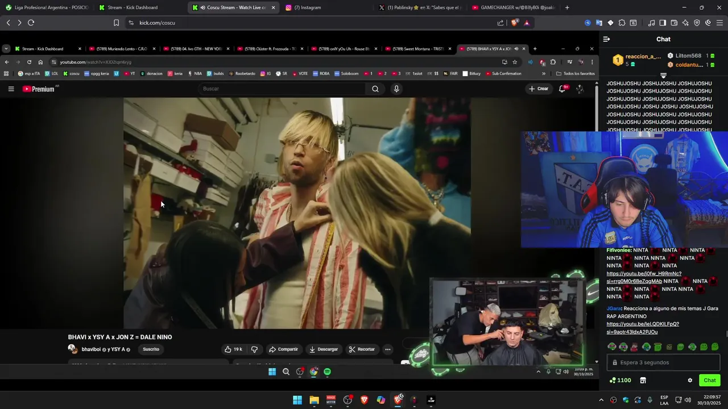Click the Brave Rewards triangle icon
The height and width of the screenshot is (409, 728).
point(527,23)
